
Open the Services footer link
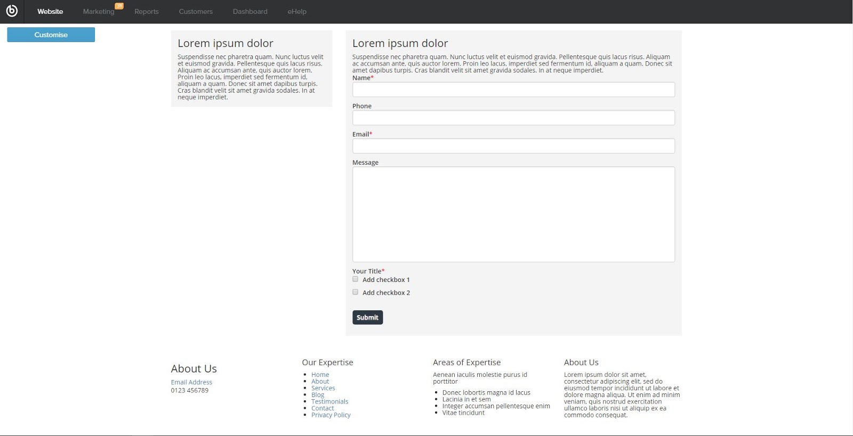(x=323, y=388)
